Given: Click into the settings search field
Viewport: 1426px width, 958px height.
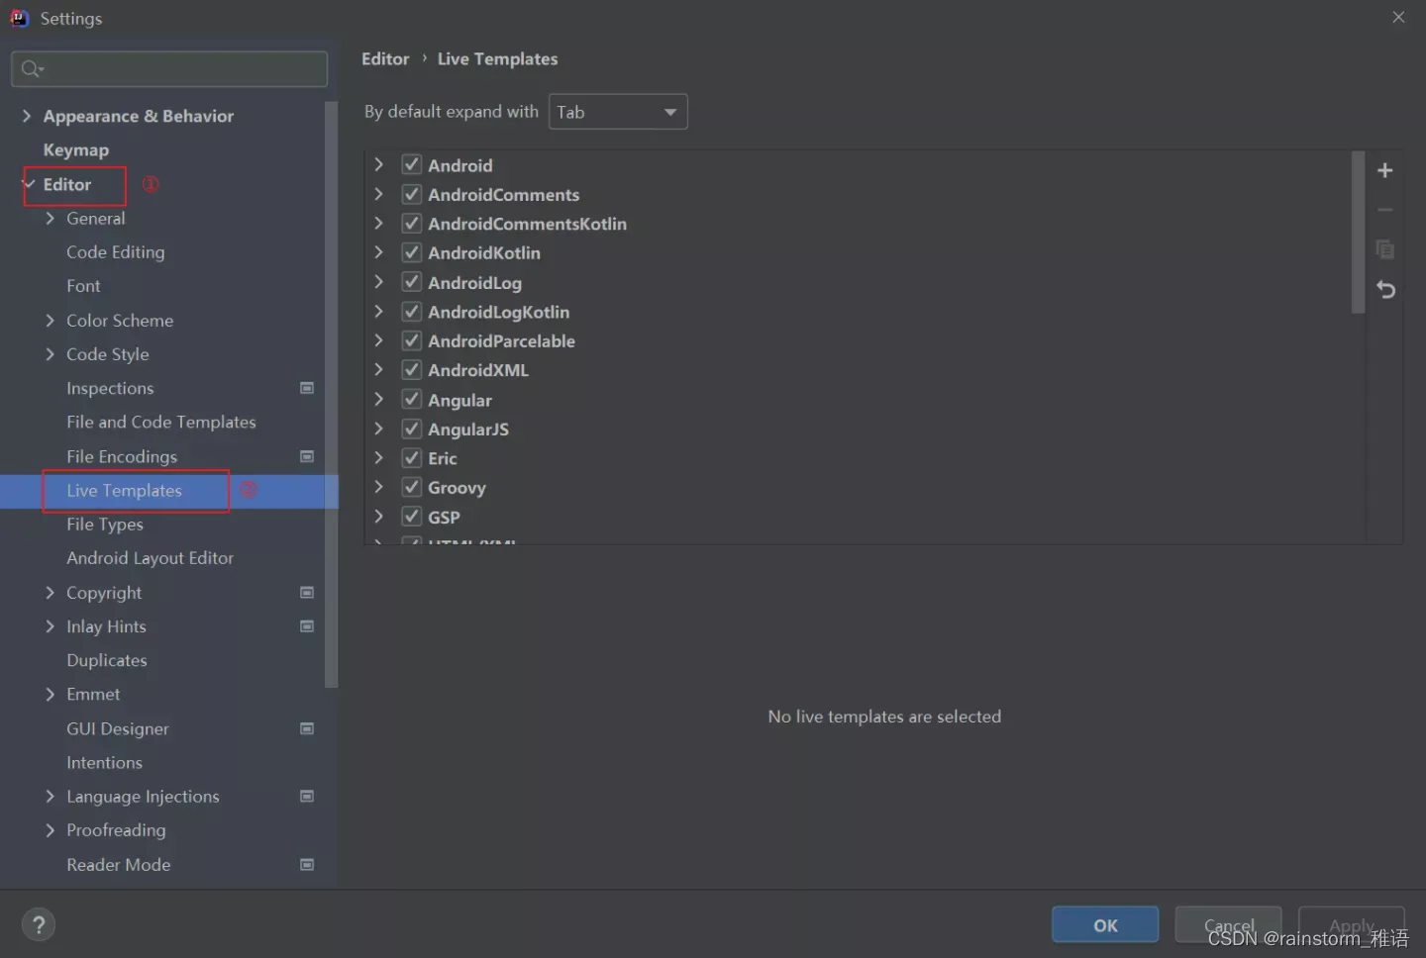Looking at the screenshot, I should [x=169, y=68].
